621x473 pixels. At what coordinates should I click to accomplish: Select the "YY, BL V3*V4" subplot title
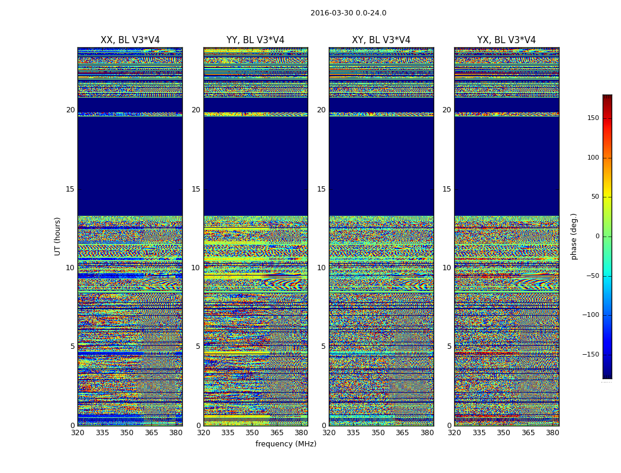(255, 40)
